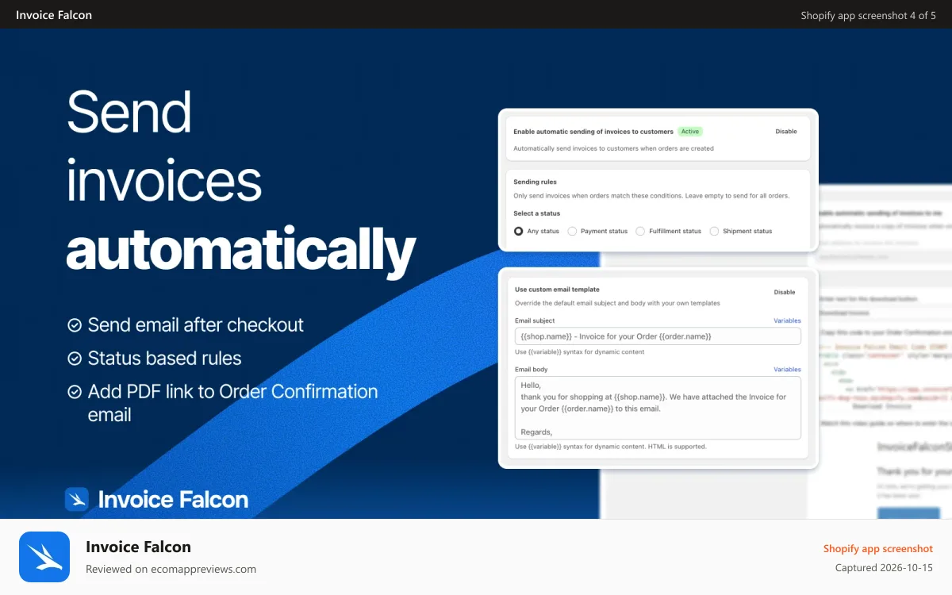Click the green Active status badge

(x=690, y=132)
